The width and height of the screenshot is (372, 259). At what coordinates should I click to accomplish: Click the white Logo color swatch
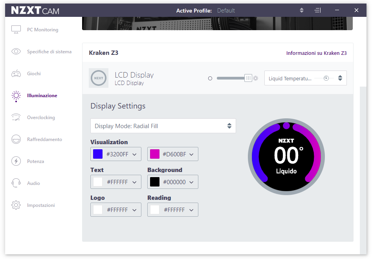pyautogui.click(x=98, y=210)
